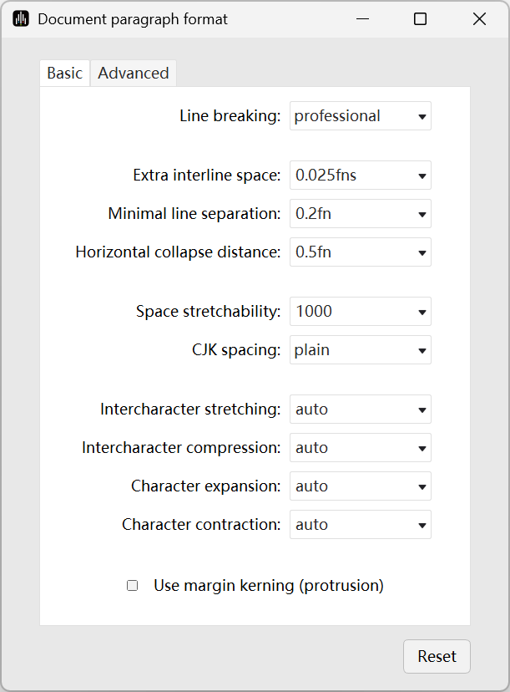Open the Line breaking dropdown
This screenshot has height=692, width=510.
pos(361,116)
